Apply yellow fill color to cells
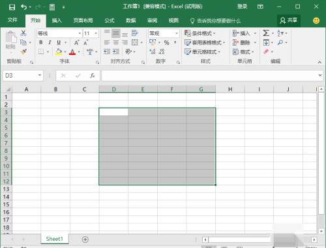This screenshot has height=248, width=326. 59,52
